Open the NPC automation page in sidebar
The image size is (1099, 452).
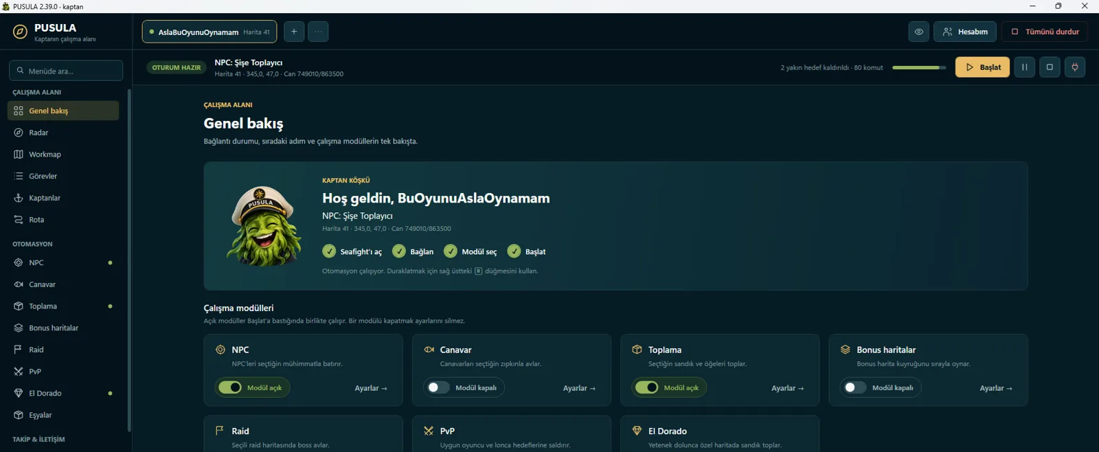63,262
